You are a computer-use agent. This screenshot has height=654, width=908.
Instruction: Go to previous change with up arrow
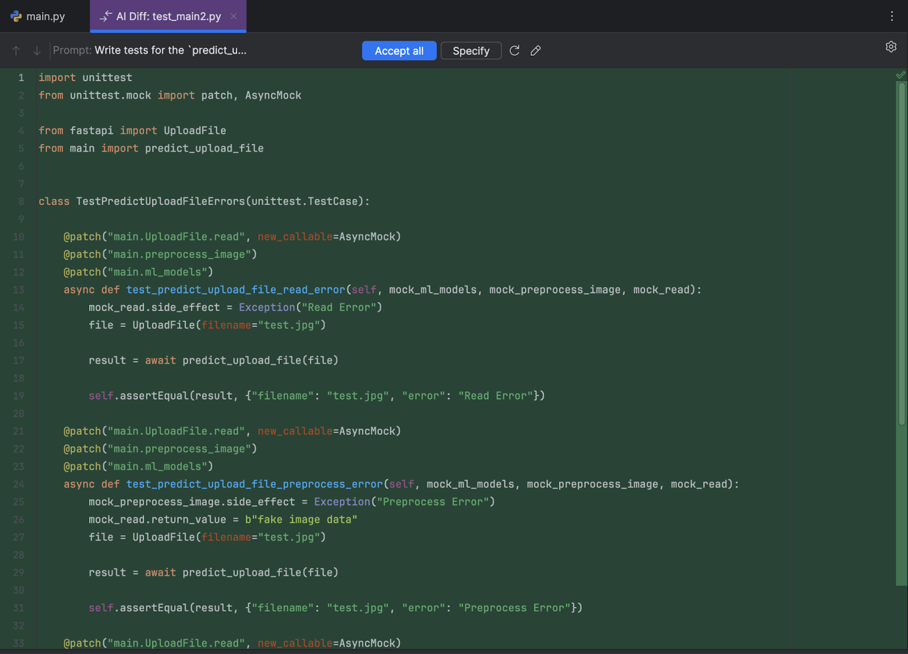point(16,51)
